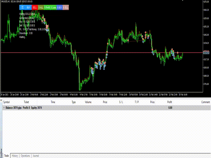Click the 'Waiting GOLD Signal' status text
Screen dimensions: 211x158
(x=27, y=14)
